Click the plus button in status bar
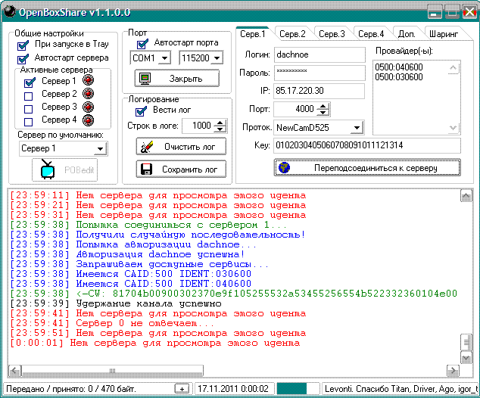This screenshot has height=398, width=480. 182,388
